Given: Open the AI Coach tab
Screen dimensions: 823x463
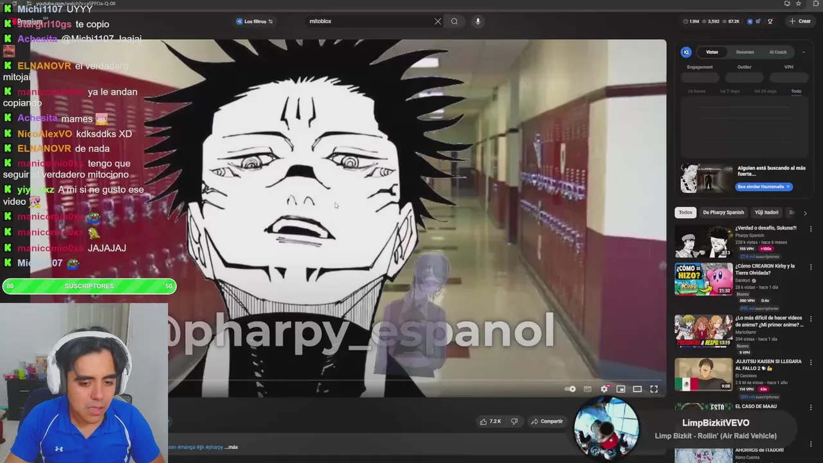Looking at the screenshot, I should tap(778, 52).
